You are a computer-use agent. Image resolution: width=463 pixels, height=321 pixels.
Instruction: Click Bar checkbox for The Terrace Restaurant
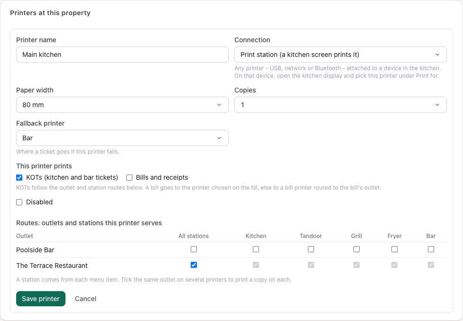[431, 265]
